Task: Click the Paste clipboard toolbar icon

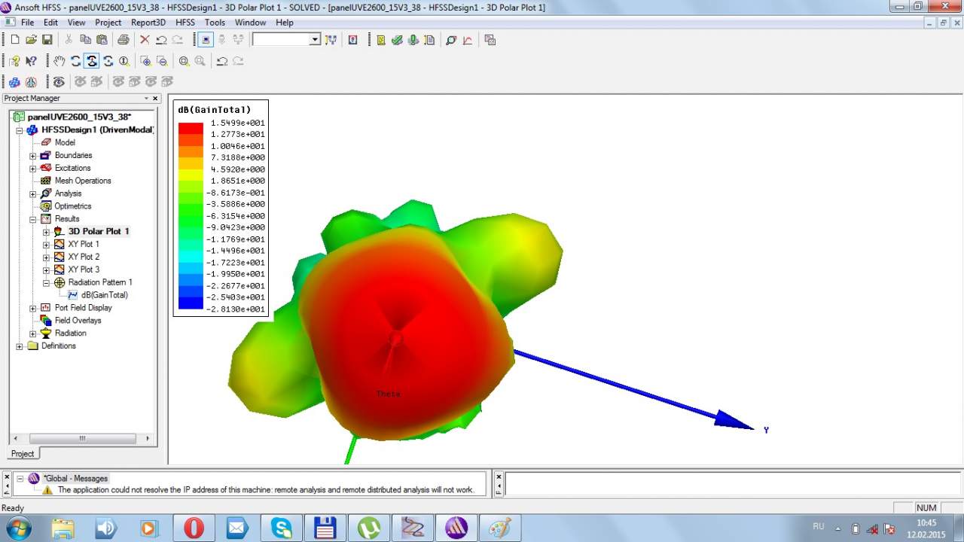Action: point(101,40)
